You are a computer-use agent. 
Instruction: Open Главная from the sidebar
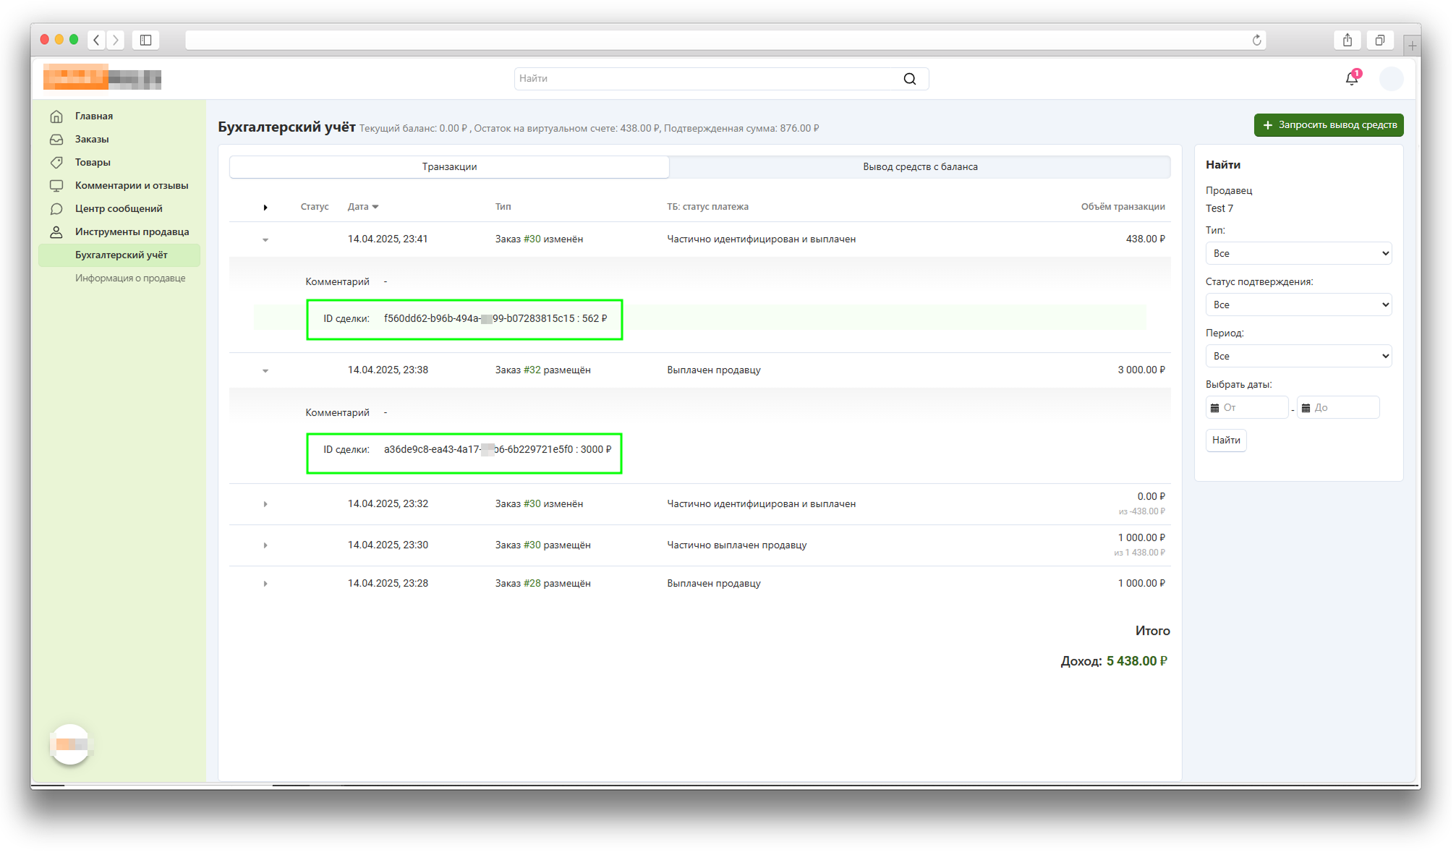click(x=94, y=116)
